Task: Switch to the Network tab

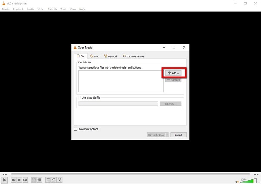Action: tap(111, 56)
